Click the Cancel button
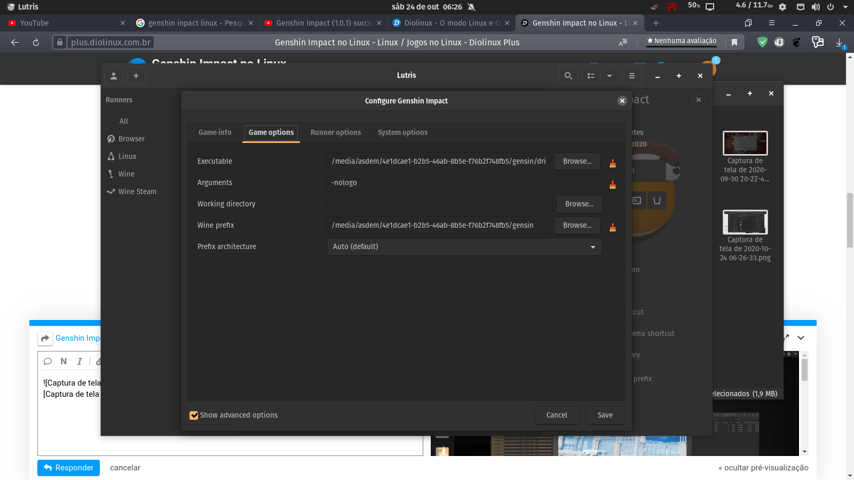 (557, 415)
